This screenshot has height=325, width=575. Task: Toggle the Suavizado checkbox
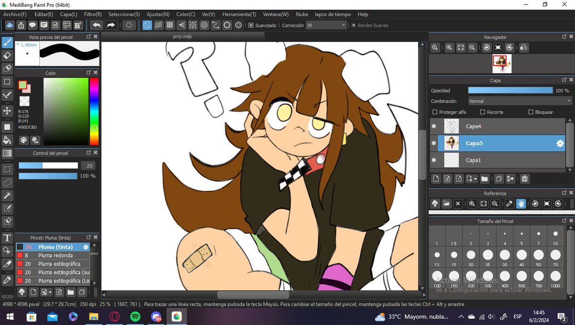(x=251, y=25)
